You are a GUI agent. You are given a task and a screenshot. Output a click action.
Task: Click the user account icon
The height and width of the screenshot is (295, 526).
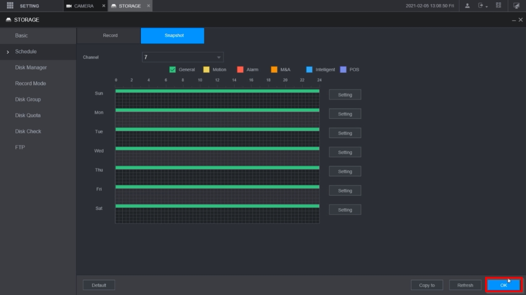pyautogui.click(x=467, y=5)
